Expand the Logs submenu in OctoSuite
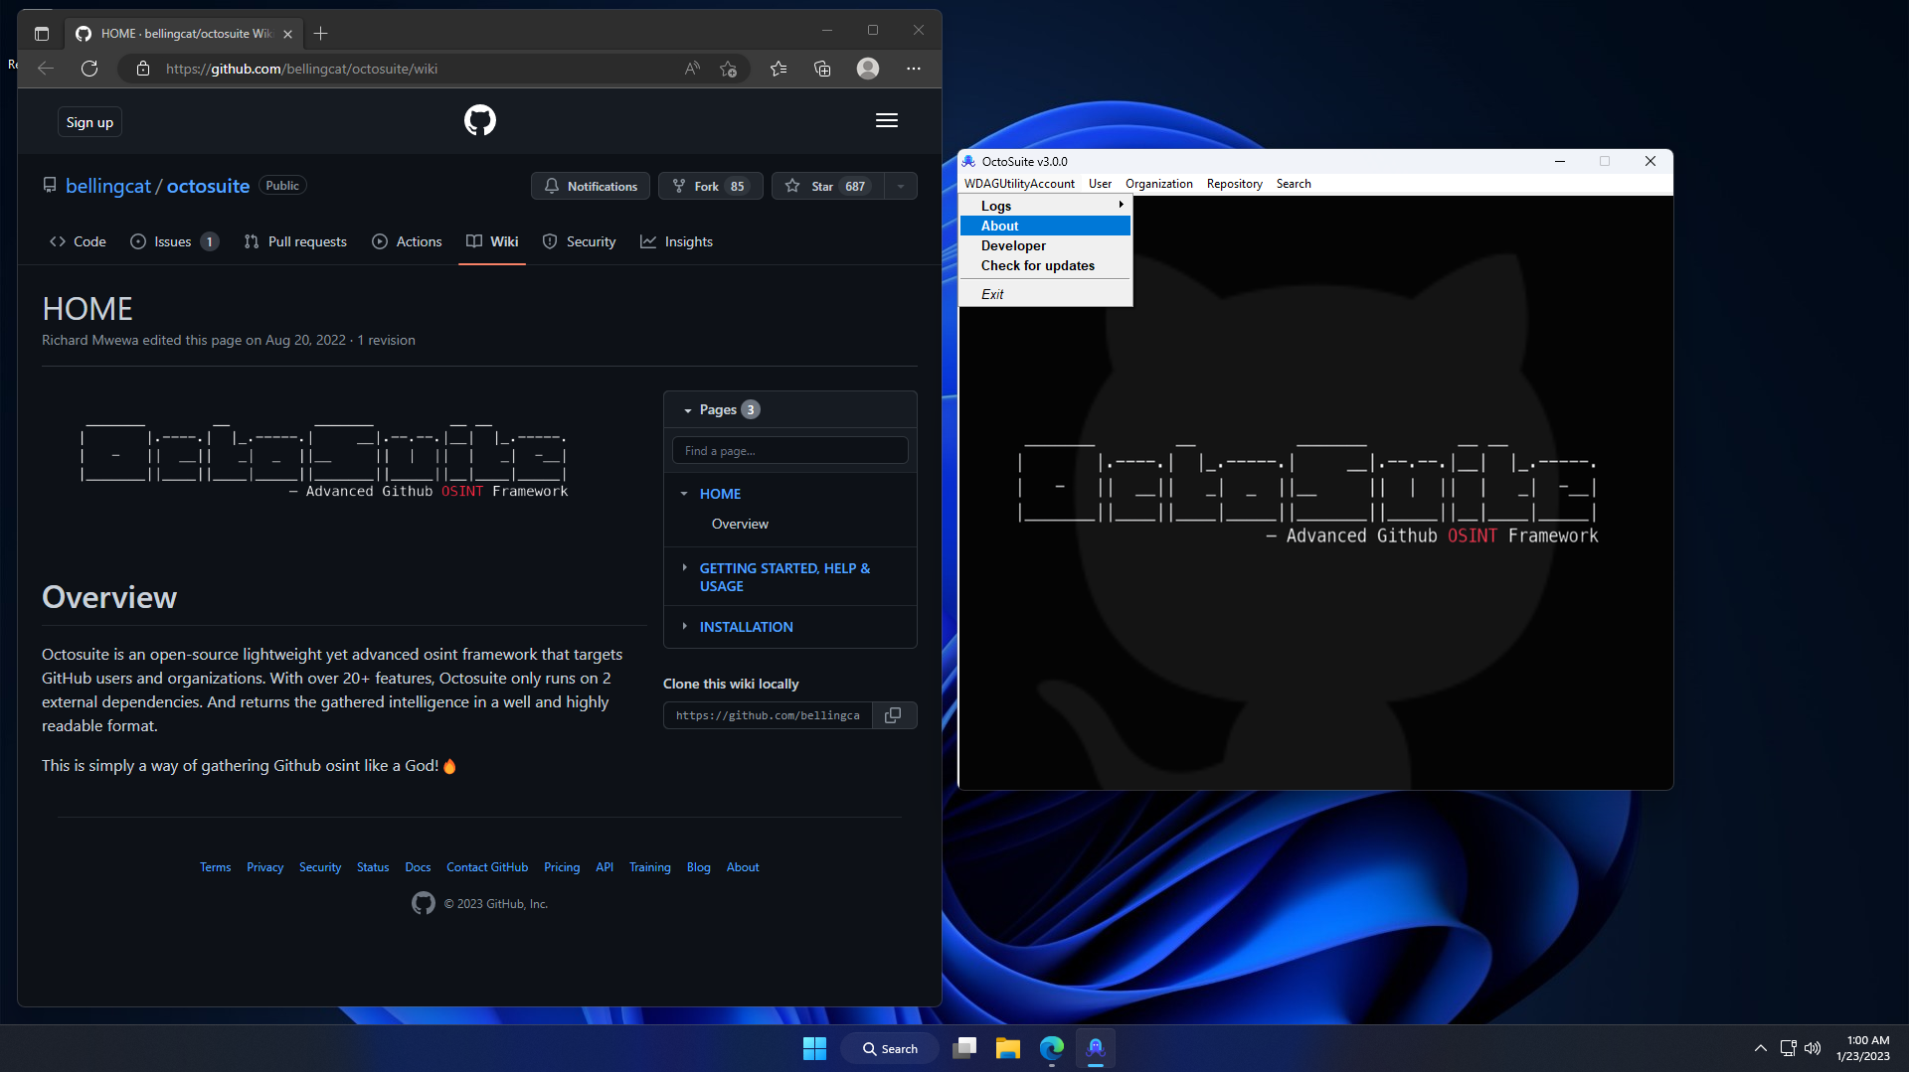Image resolution: width=1909 pixels, height=1072 pixels. click(x=1045, y=206)
